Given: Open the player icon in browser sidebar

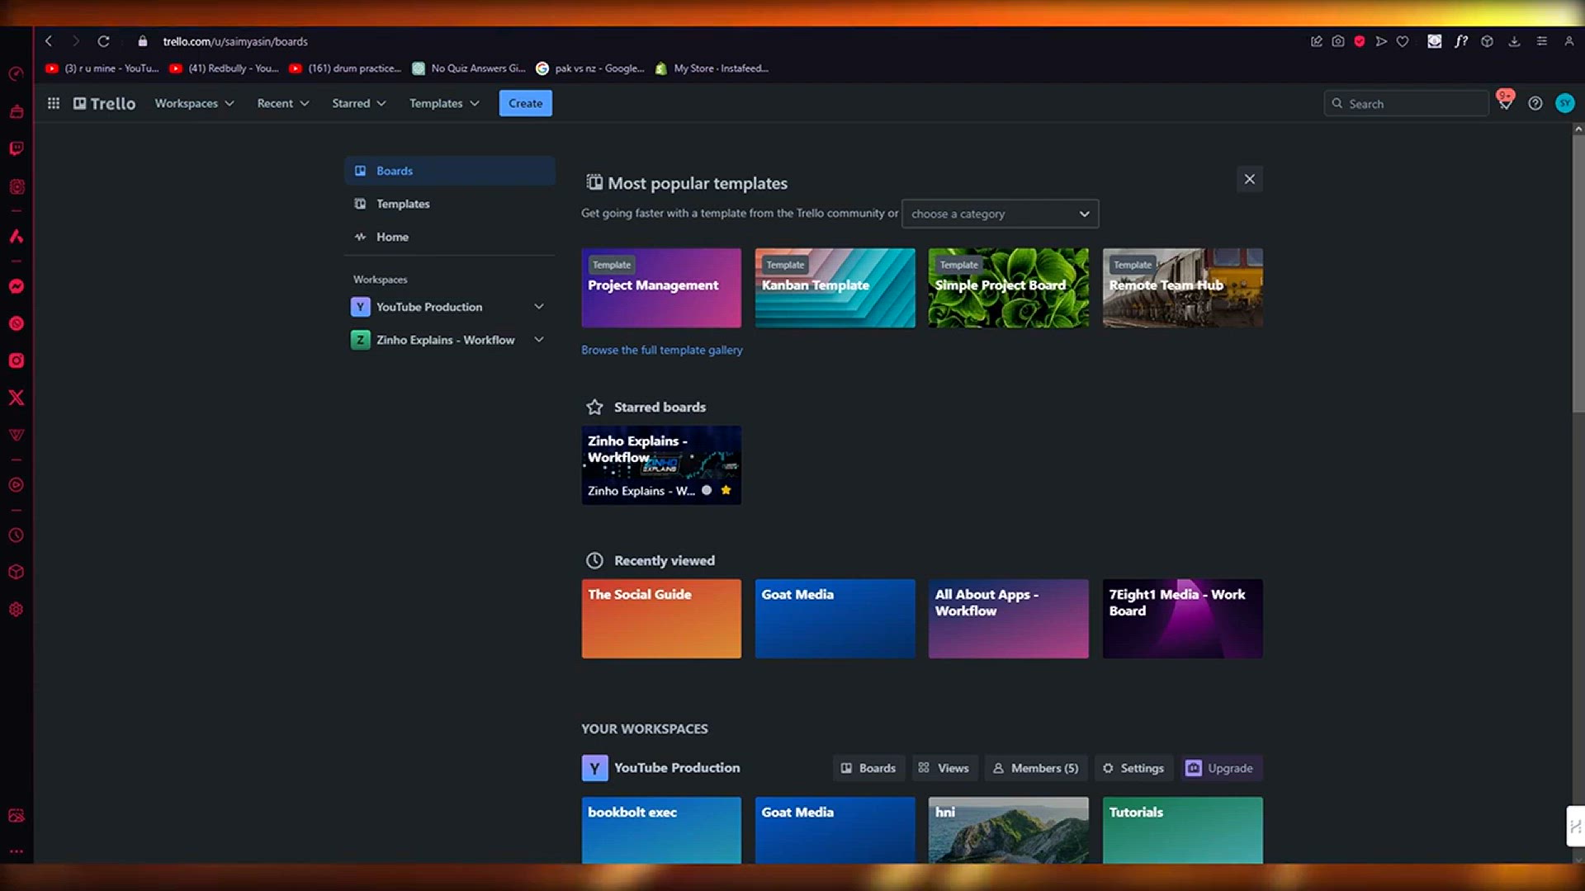Looking at the screenshot, I should [17, 485].
